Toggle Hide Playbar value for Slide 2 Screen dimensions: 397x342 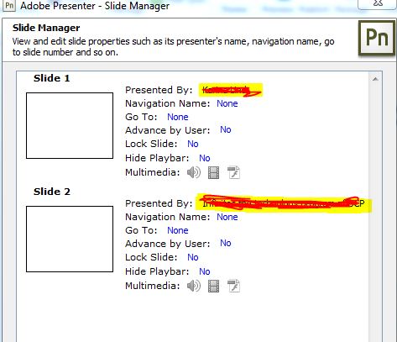(205, 271)
